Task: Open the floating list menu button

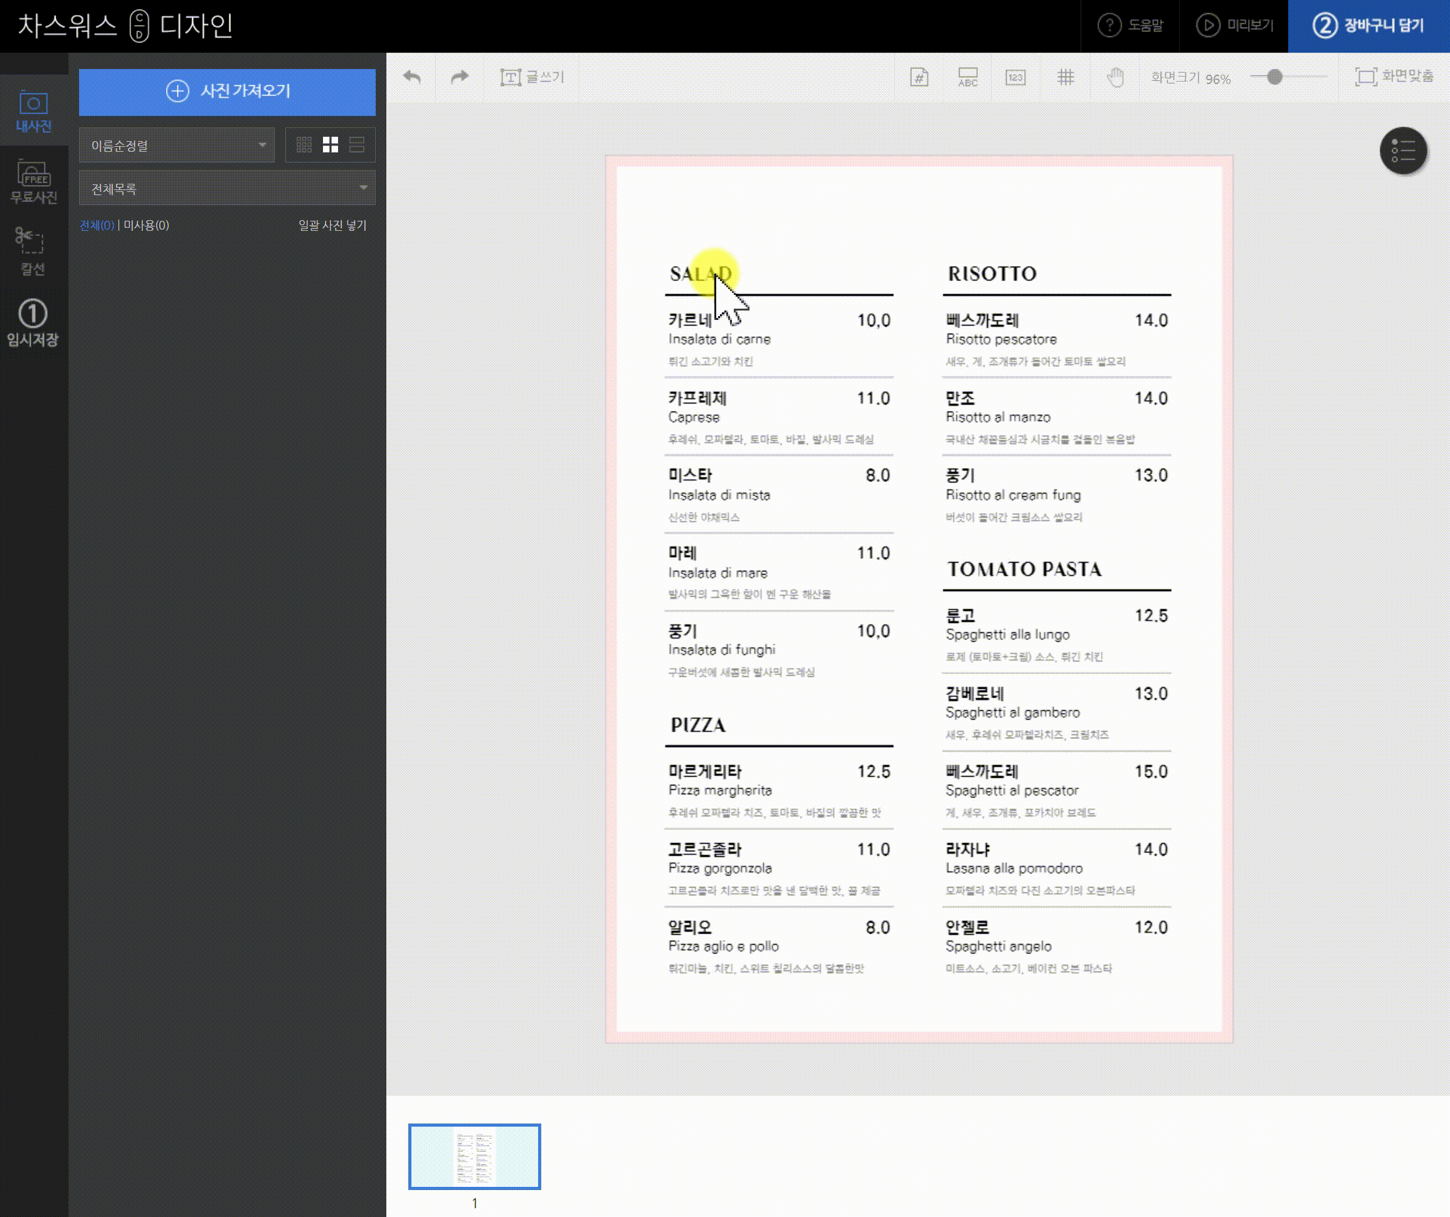Action: click(1402, 151)
